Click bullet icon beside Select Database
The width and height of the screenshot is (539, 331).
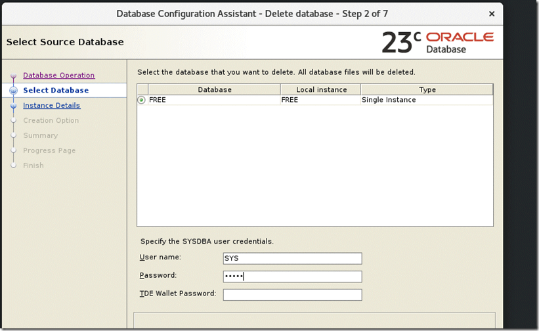[13, 91]
